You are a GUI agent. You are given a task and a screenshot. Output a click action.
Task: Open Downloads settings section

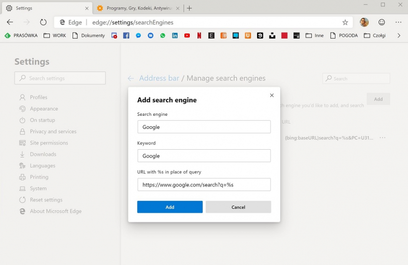(38, 154)
